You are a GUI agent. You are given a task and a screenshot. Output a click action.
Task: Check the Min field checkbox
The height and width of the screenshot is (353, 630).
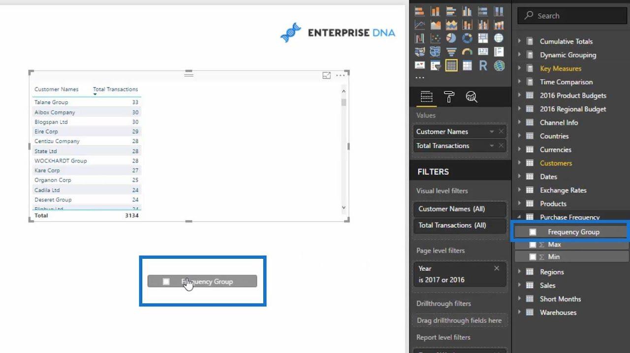(533, 257)
